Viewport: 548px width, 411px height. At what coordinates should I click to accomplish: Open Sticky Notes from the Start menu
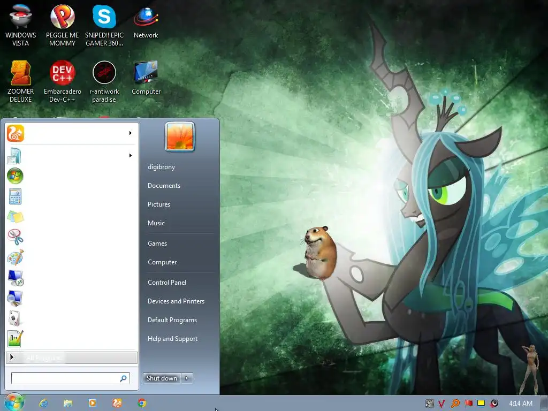tap(72, 217)
